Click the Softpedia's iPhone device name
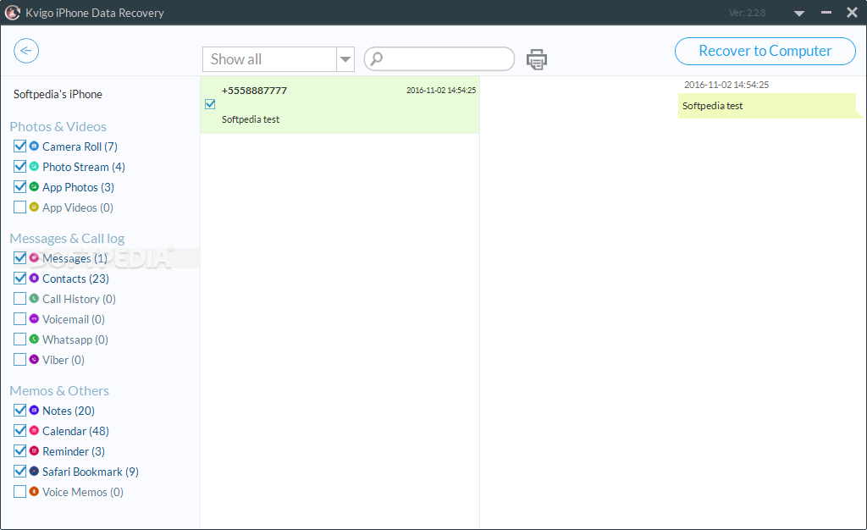The width and height of the screenshot is (867, 530). pyautogui.click(x=58, y=95)
